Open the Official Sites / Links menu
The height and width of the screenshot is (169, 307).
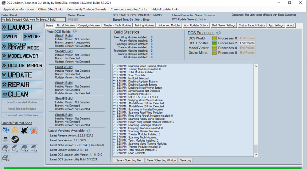[x=51, y=9]
